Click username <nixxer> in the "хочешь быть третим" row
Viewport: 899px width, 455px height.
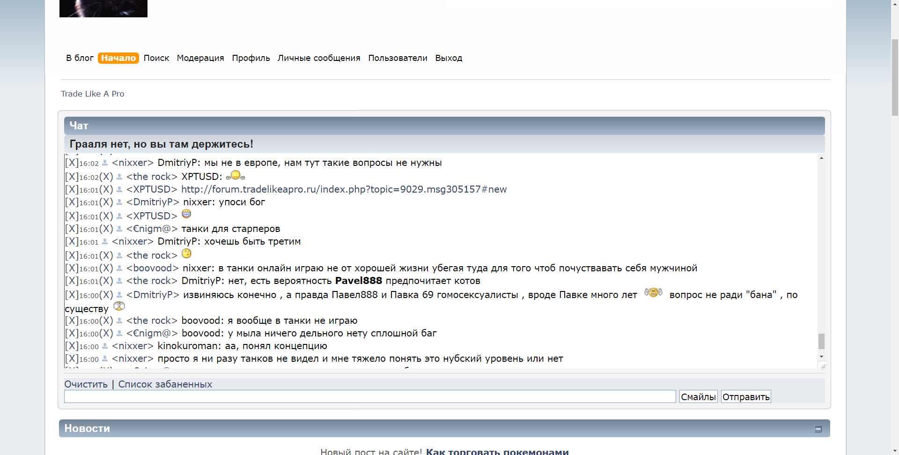133,241
